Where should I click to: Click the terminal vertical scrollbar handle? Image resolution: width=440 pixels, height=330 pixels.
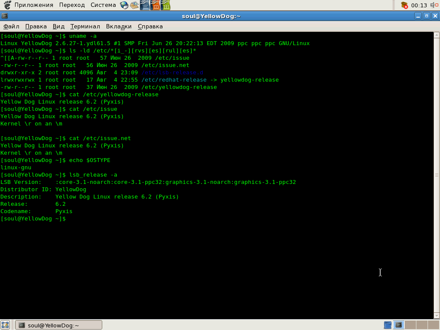point(437,175)
